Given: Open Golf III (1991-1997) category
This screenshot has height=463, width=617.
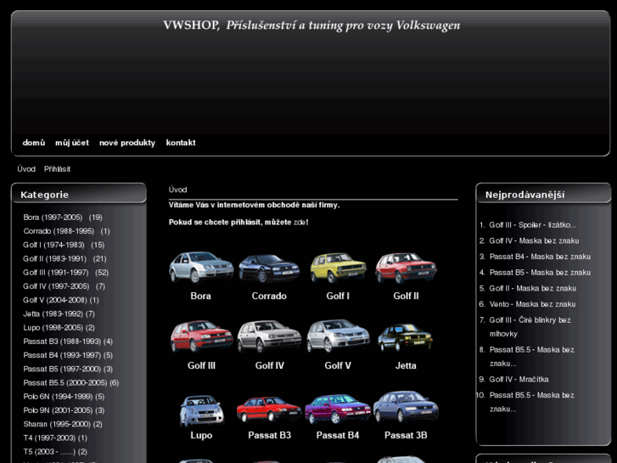Looking at the screenshot, I should pos(56,273).
